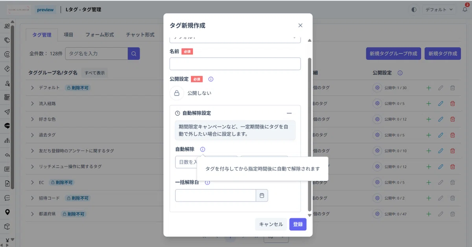Delete the 過去タグ group with trash icon

tap(453, 135)
